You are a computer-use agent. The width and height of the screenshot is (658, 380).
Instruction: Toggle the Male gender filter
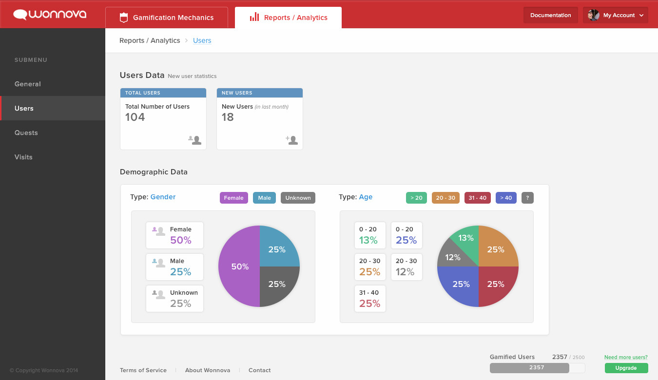click(x=265, y=198)
